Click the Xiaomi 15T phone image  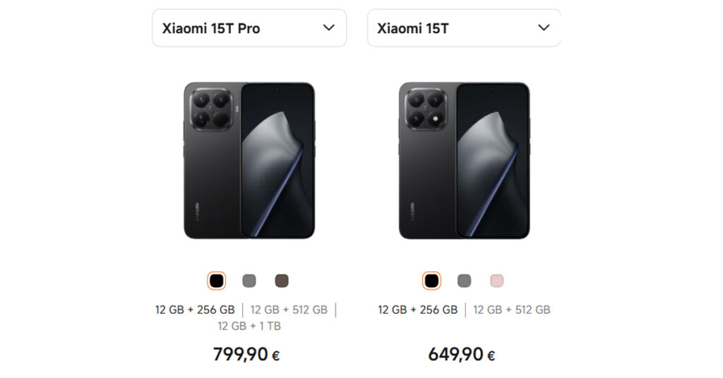(x=464, y=161)
